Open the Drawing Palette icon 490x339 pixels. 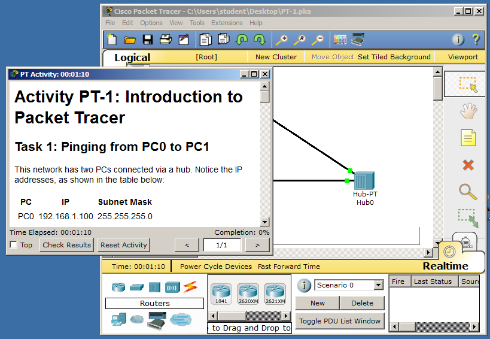340,40
